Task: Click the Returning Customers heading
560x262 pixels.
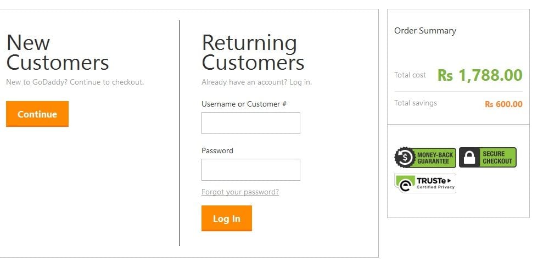Action: [253, 53]
